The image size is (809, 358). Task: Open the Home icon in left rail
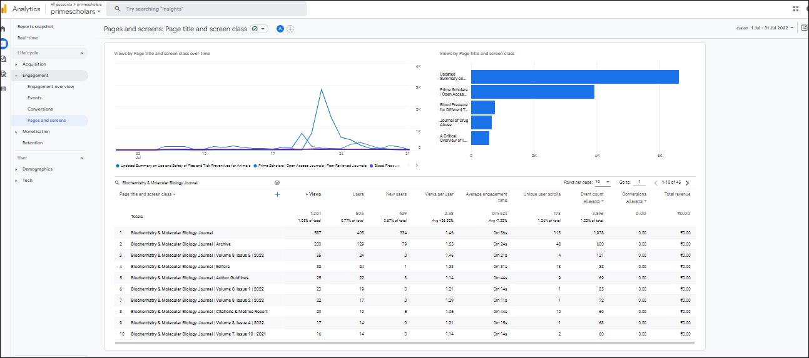(3, 29)
